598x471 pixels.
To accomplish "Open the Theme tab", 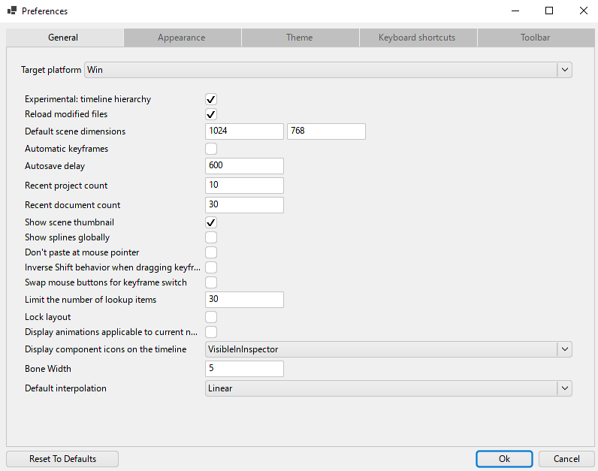I will [299, 38].
